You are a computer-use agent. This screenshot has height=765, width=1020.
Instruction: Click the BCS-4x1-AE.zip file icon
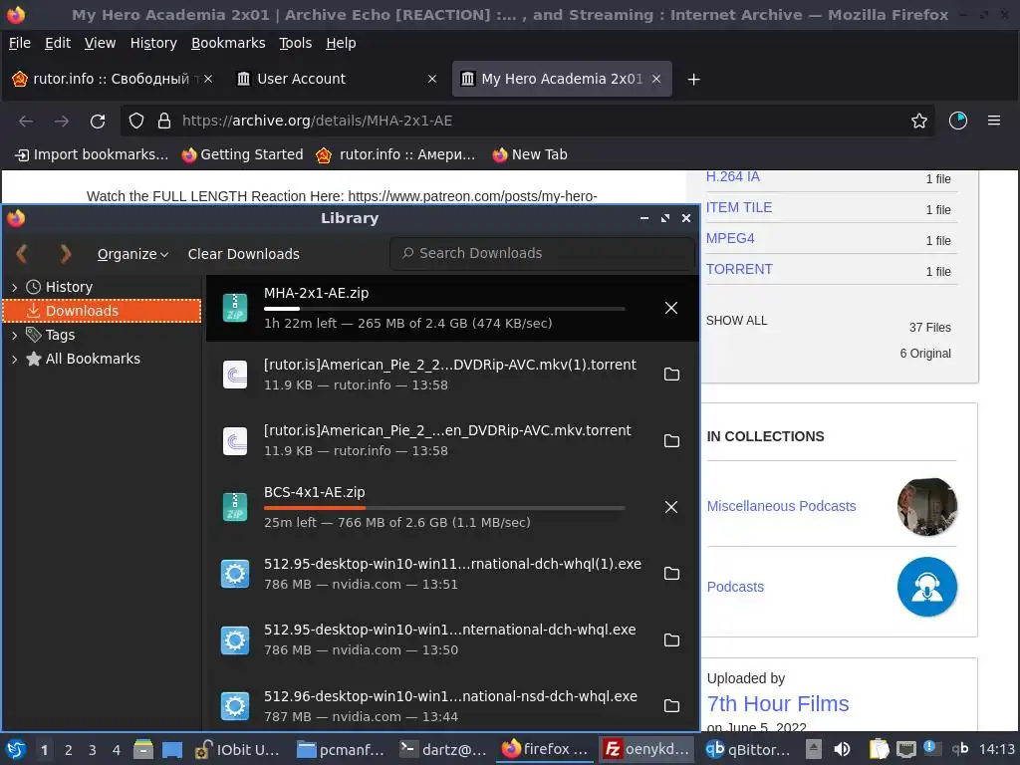click(x=235, y=507)
